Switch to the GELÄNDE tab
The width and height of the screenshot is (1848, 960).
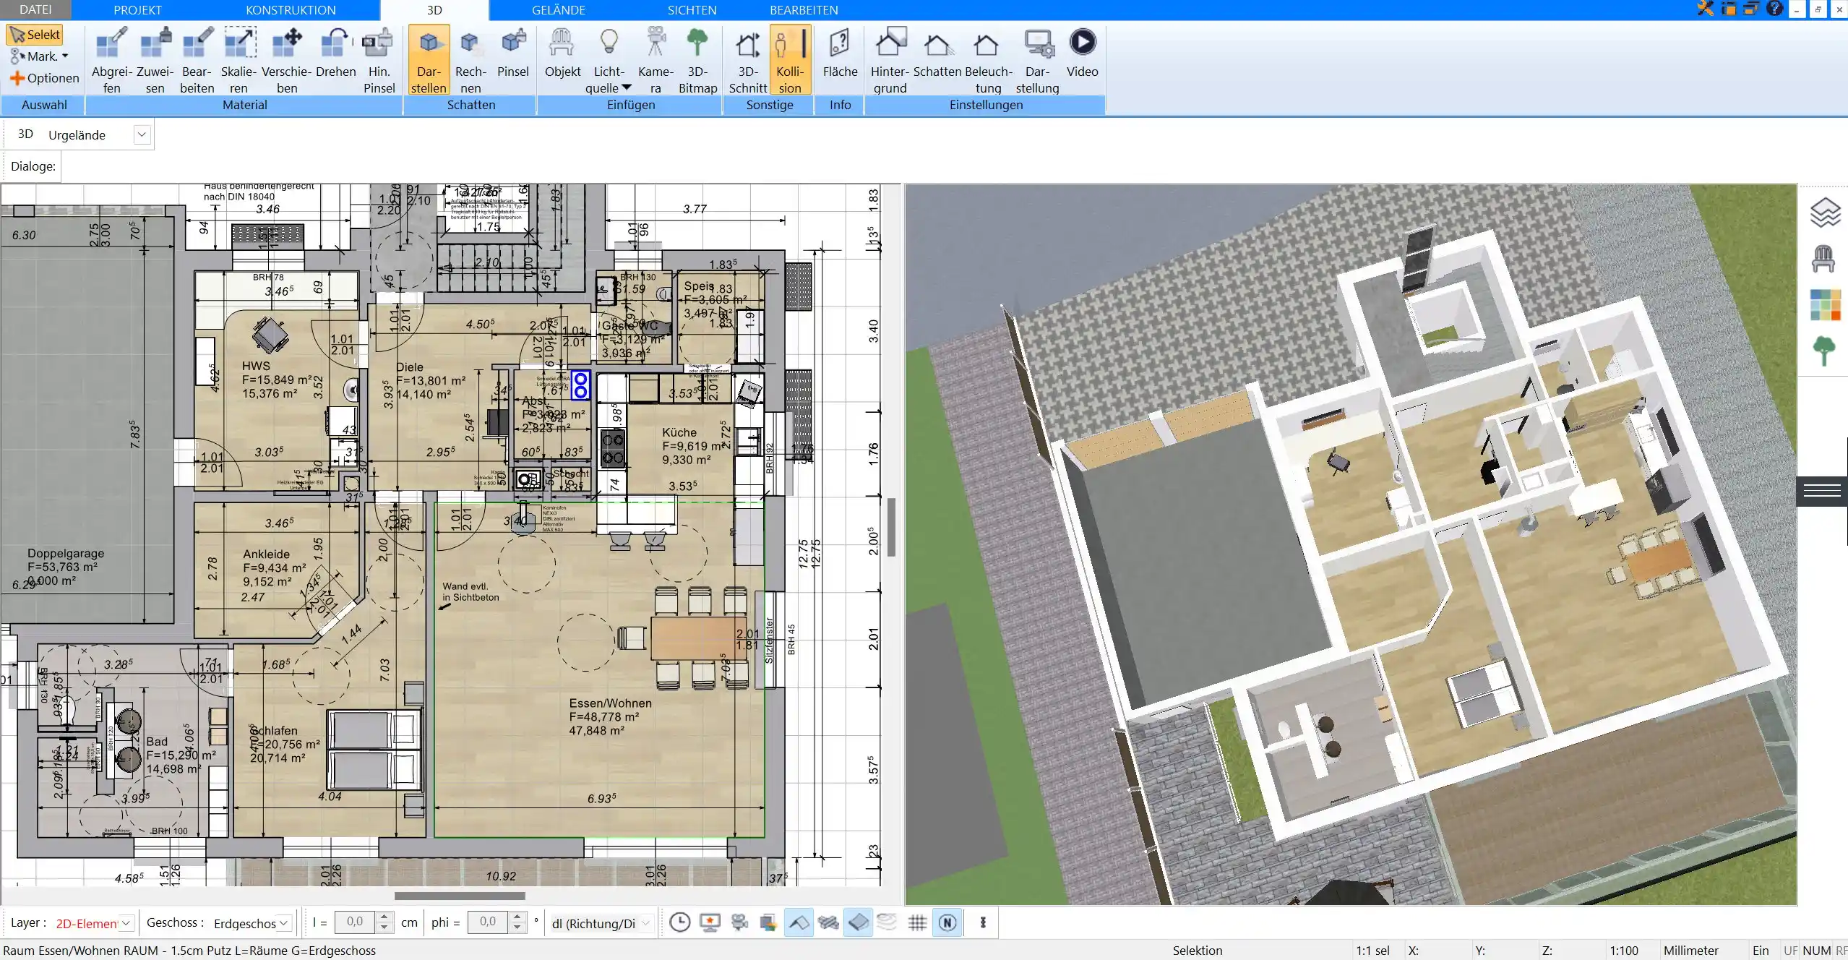(x=559, y=10)
